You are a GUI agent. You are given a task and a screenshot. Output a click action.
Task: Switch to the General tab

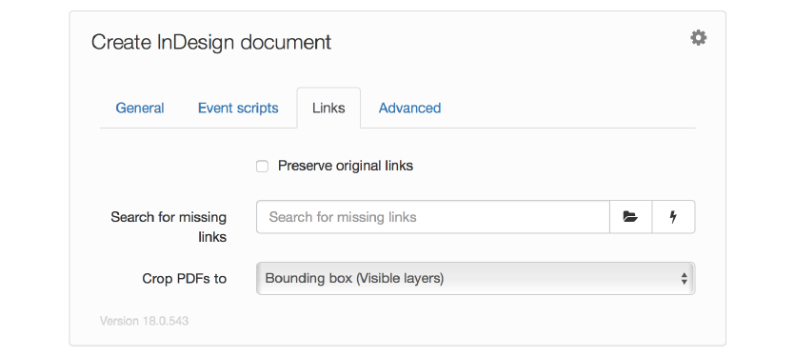140,108
